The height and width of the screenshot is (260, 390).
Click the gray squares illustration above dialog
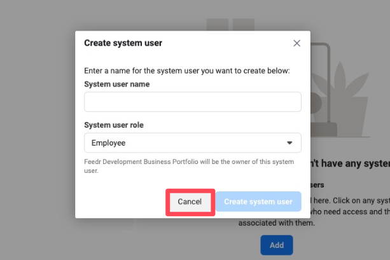click(x=230, y=24)
